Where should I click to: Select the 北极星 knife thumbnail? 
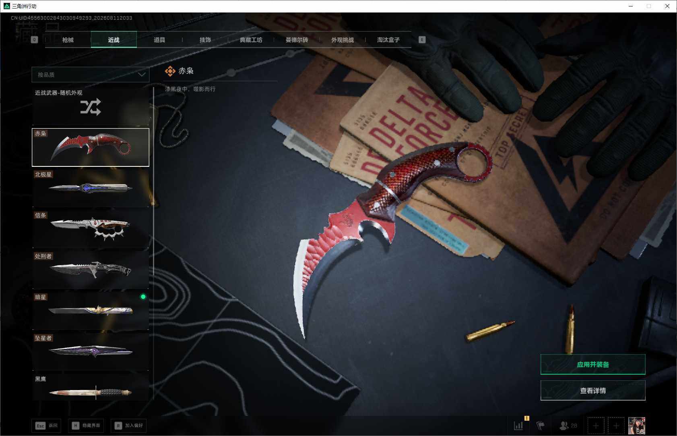[91, 188]
